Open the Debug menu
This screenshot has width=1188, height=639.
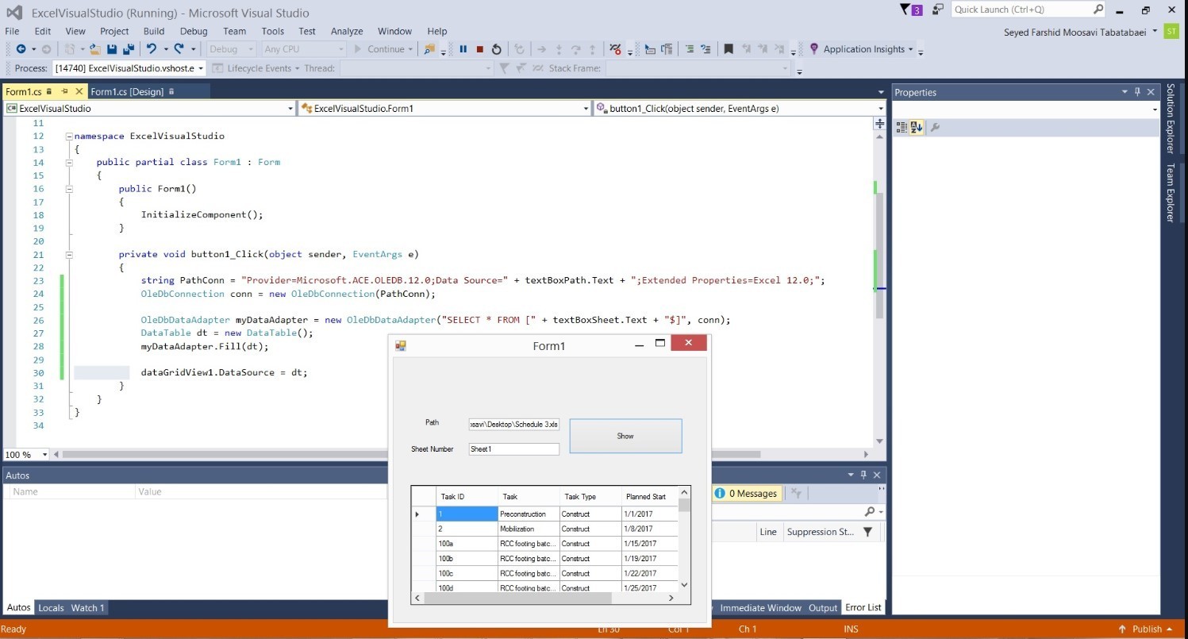194,31
